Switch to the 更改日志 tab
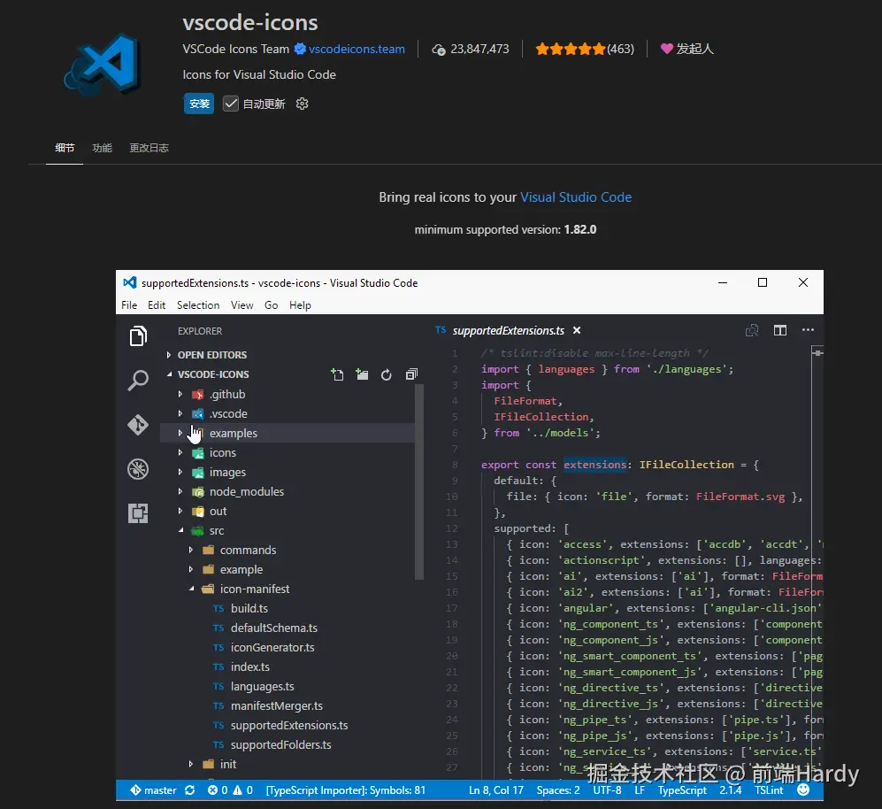Viewport: 882px width, 809px height. click(x=149, y=148)
